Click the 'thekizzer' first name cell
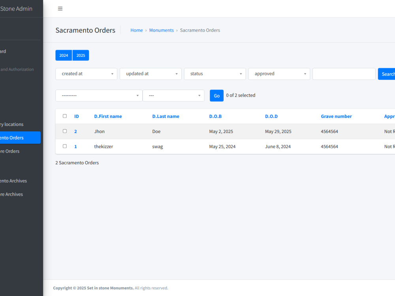The image size is (395, 296). 103,146
